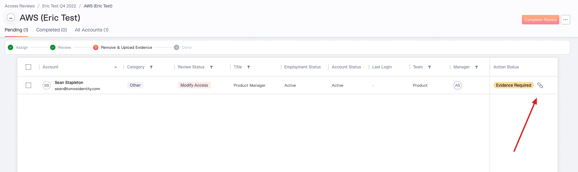578x172 pixels.
Task: Click the Product team cell
Action: (420, 85)
